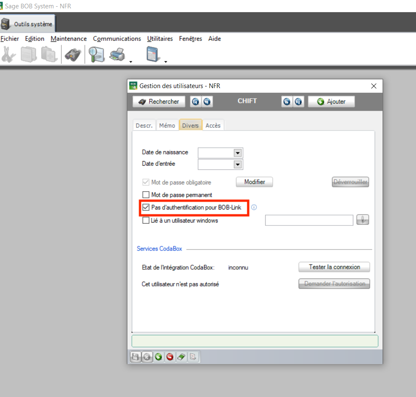The width and height of the screenshot is (416, 397).
Task: Open the Fenêtres menu
Action: point(190,39)
